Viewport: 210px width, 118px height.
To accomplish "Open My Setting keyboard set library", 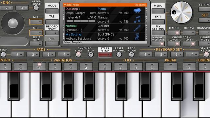I will tap(81, 36).
